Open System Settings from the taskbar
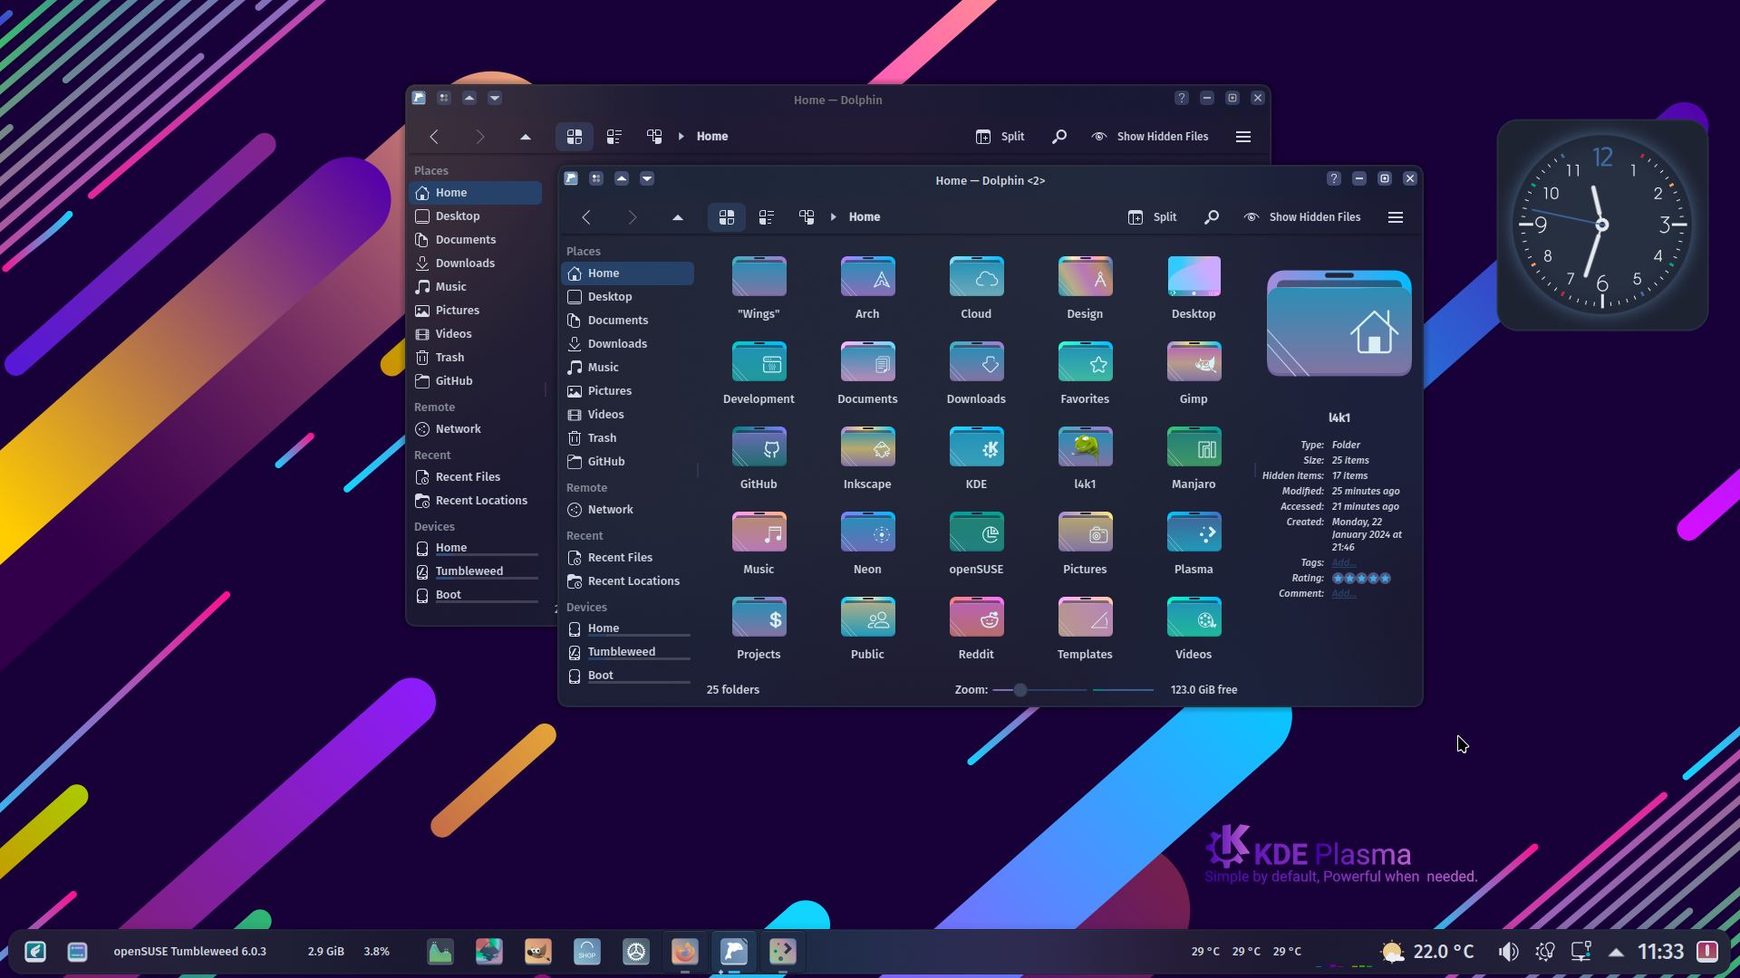The width and height of the screenshot is (1740, 978). [636, 952]
